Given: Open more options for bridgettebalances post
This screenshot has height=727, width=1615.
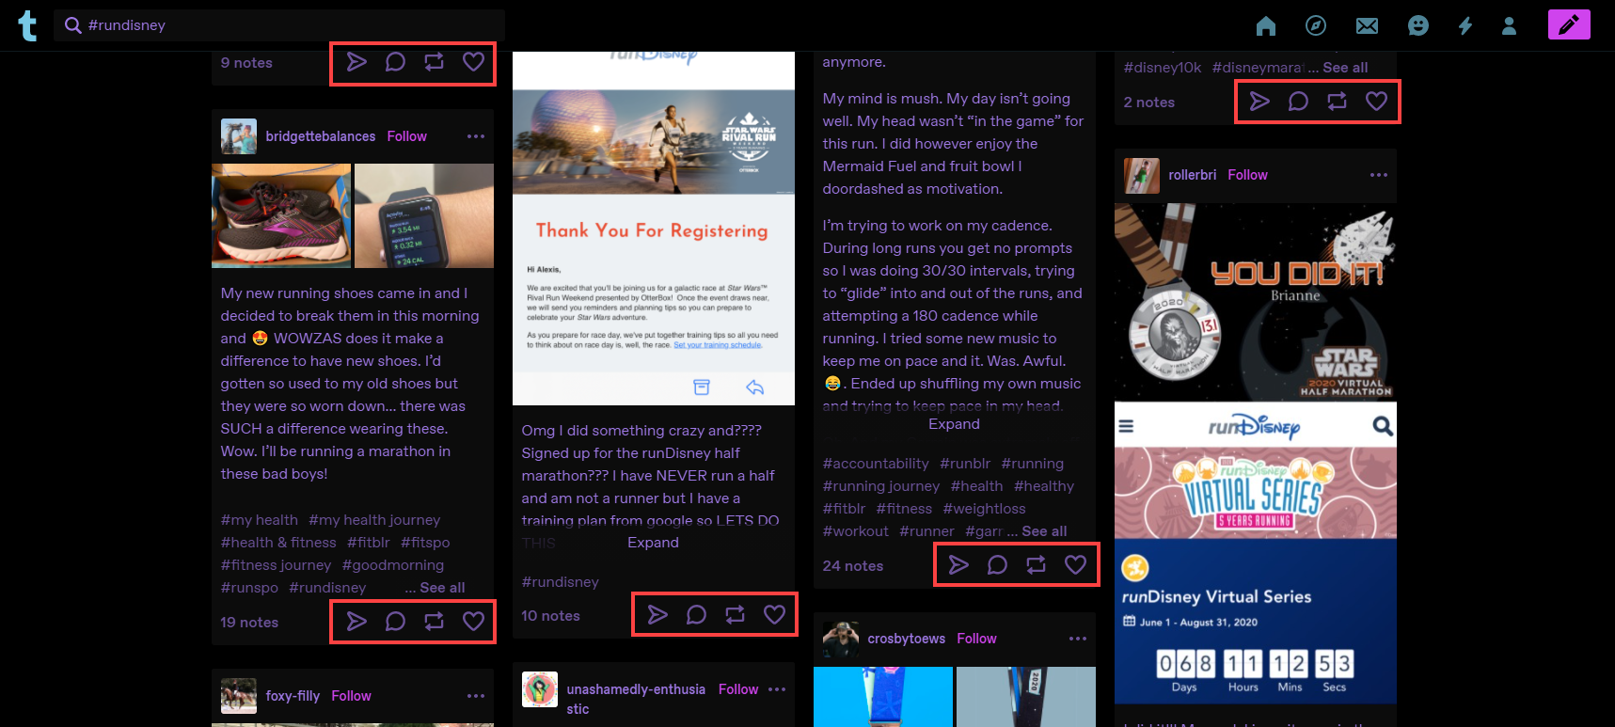Looking at the screenshot, I should pos(476,136).
